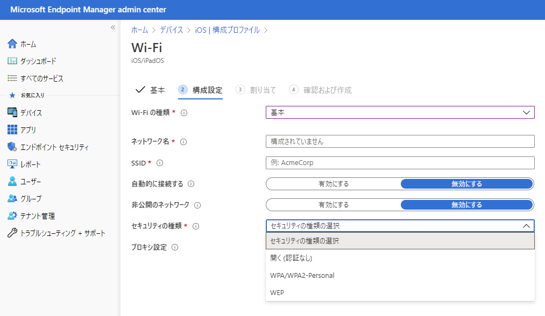Image resolution: width=545 pixels, height=316 pixels.
Task: Switch to the 確認および作成 tab
Action: [x=320, y=90]
